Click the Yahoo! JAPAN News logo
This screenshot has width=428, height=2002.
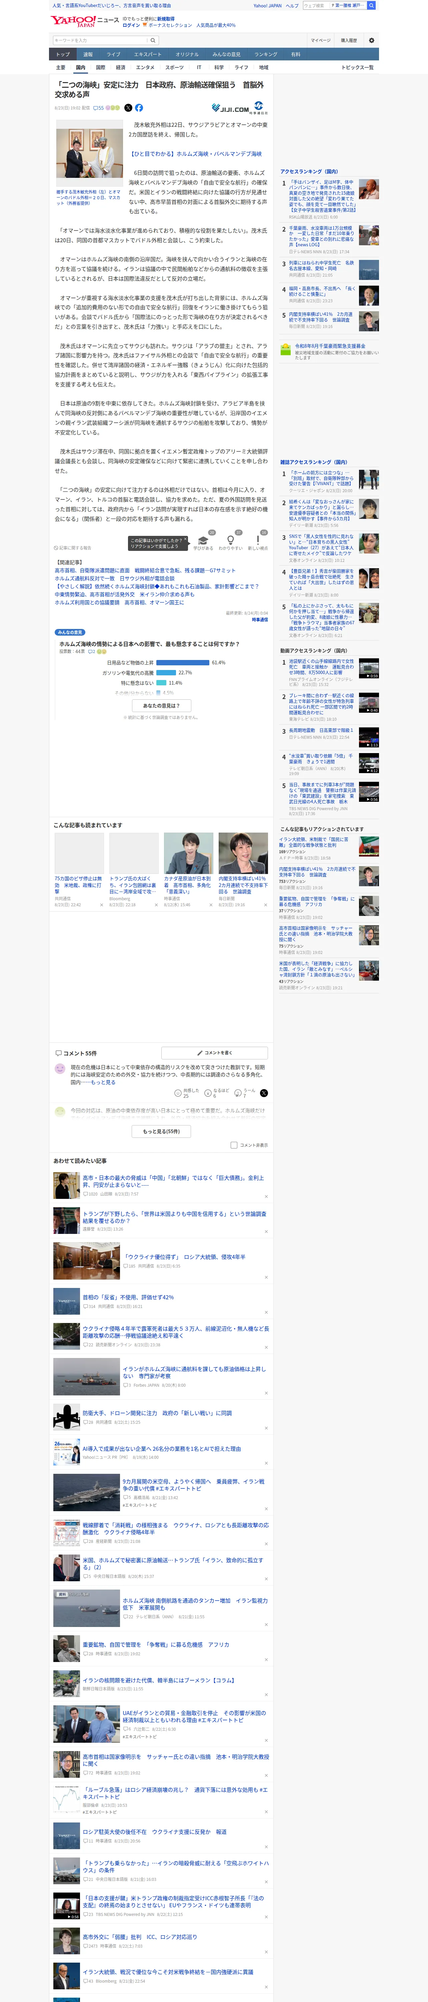[85, 21]
